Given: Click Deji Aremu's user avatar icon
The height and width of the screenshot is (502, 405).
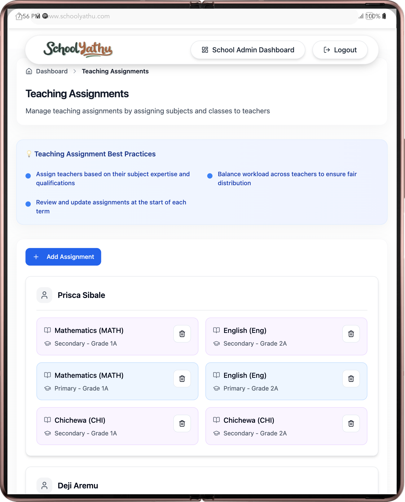Looking at the screenshot, I should 44,486.
